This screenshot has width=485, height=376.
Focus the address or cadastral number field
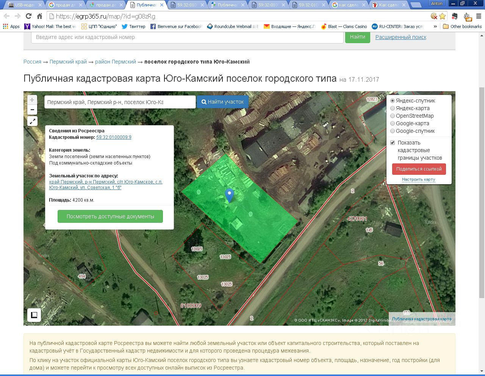click(188, 37)
